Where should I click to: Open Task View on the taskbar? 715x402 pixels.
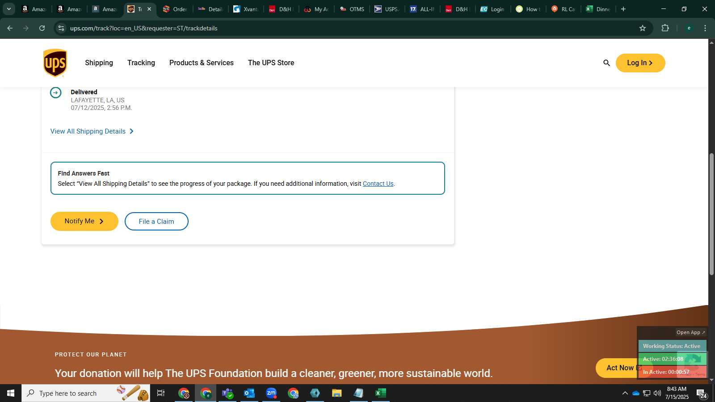tap(161, 393)
